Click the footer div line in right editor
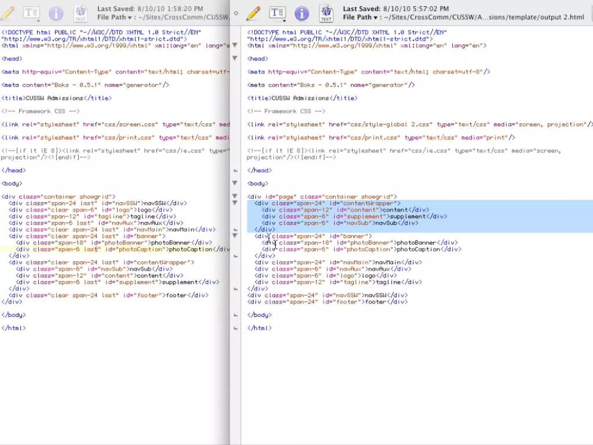This screenshot has width=593, height=445. 327,302
